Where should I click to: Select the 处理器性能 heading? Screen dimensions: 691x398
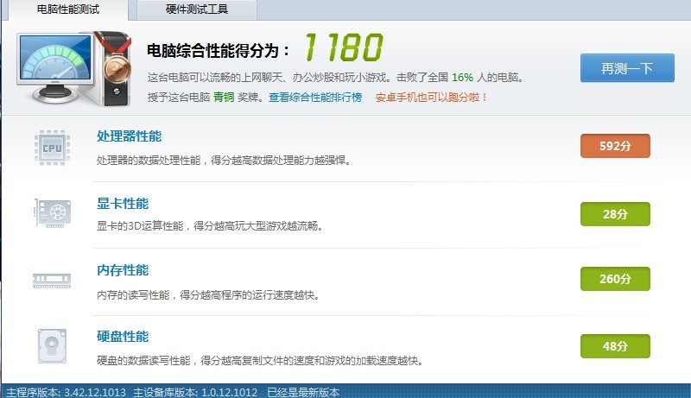pyautogui.click(x=129, y=136)
